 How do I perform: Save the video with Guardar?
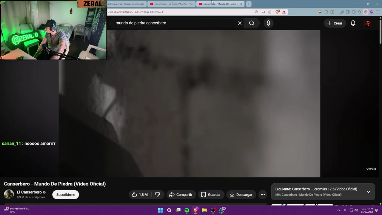click(x=211, y=195)
